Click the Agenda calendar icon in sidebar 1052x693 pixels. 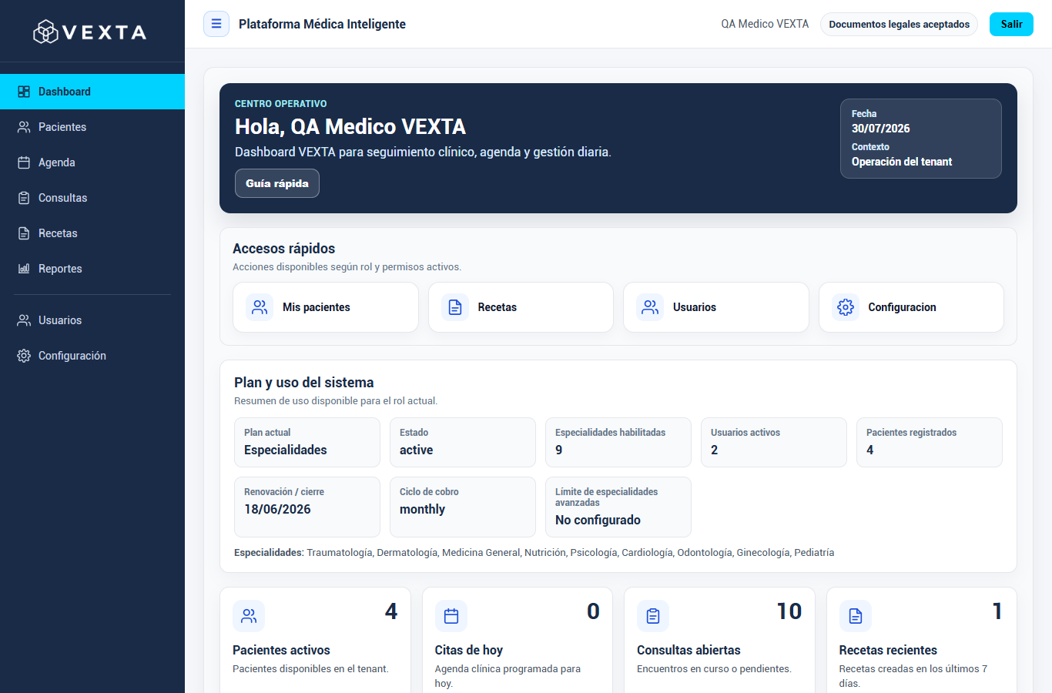[24, 162]
